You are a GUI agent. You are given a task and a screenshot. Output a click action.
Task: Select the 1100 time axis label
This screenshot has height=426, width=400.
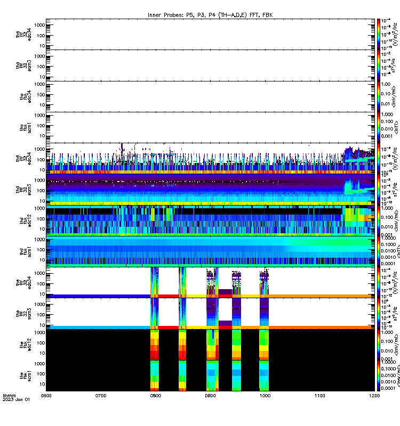click(x=319, y=396)
